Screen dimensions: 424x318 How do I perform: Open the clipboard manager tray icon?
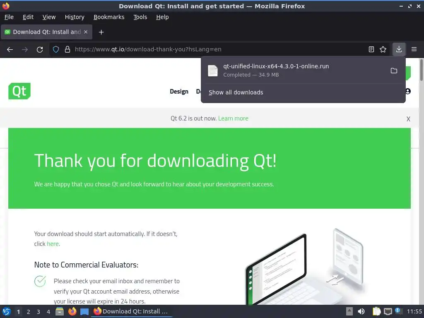click(376, 311)
